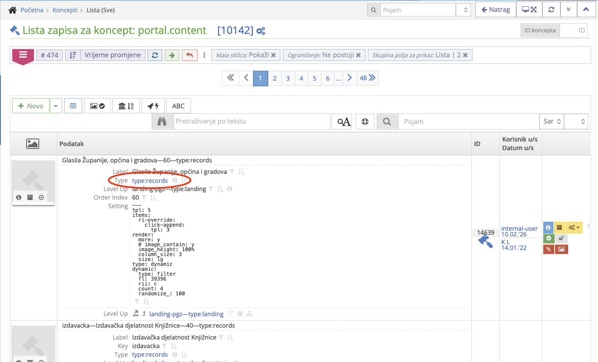The image size is (598, 362).
Task: Switch to page 3 of results
Action: 288,78
